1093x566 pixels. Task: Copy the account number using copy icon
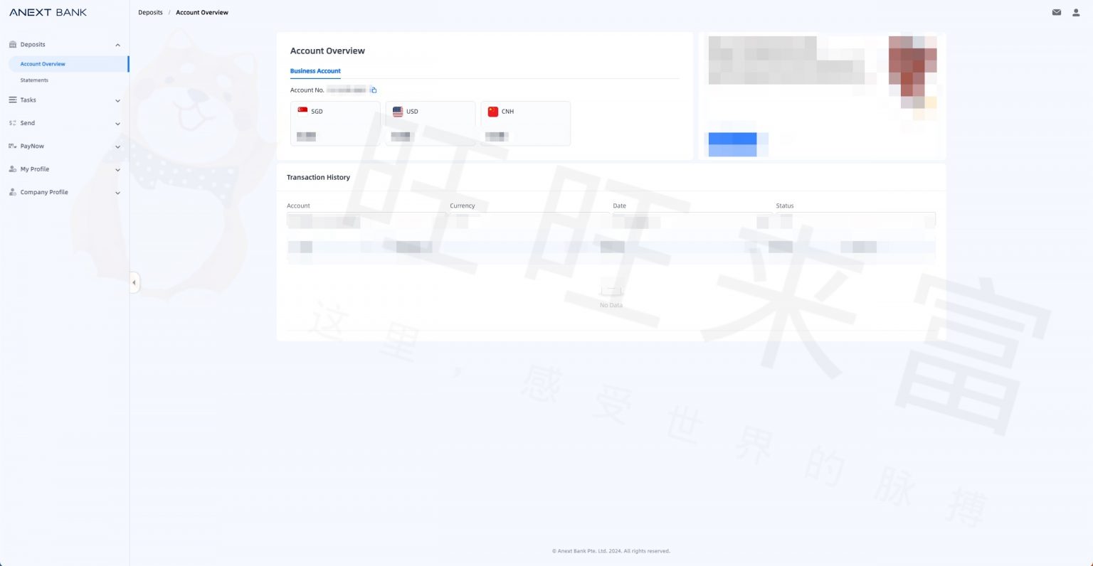coord(374,90)
